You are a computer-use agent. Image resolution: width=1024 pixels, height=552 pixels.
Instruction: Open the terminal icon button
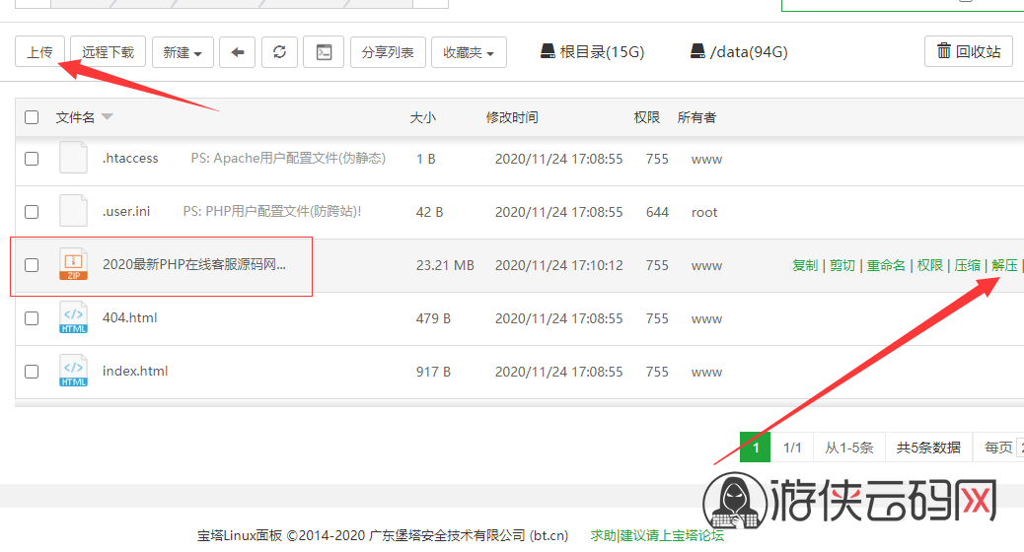pos(324,52)
